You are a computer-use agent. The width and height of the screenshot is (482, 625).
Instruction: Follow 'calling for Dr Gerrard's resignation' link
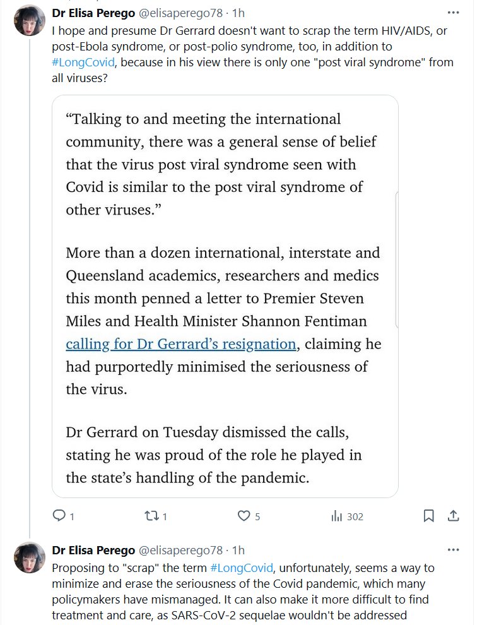tap(181, 344)
